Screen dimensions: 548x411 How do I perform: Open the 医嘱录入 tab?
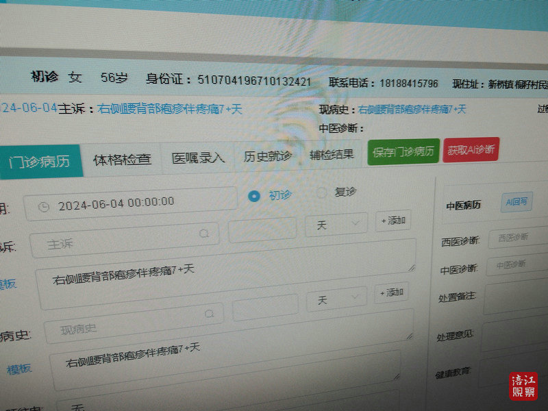198,158
